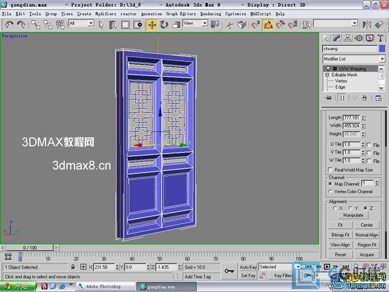This screenshot has width=389, height=292.
Task: Check Real-World Map Size option
Action: pos(331,170)
